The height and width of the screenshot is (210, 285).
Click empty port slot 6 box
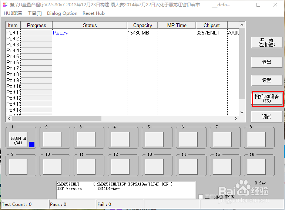[x=188, y=140]
